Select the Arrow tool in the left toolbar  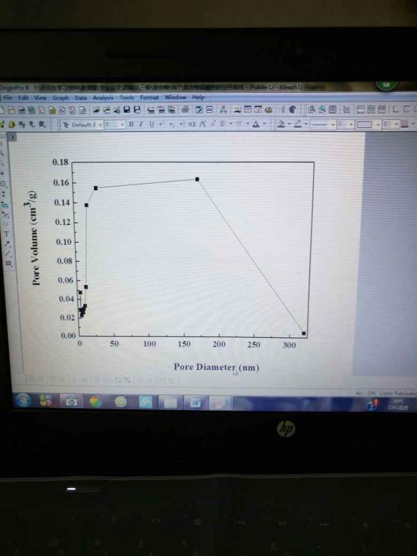[7, 244]
